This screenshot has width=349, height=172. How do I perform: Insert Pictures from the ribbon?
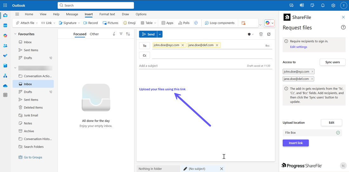pyautogui.click(x=110, y=23)
